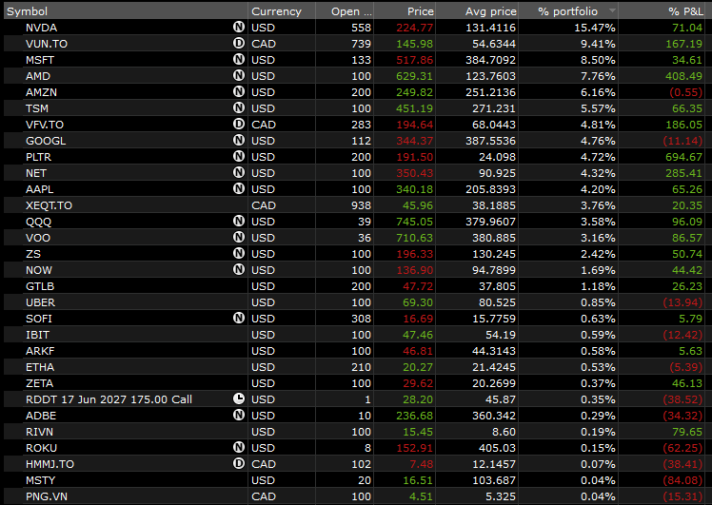The width and height of the screenshot is (712, 505).
Task: Select the PNG.VN symbol
Action: click(47, 496)
